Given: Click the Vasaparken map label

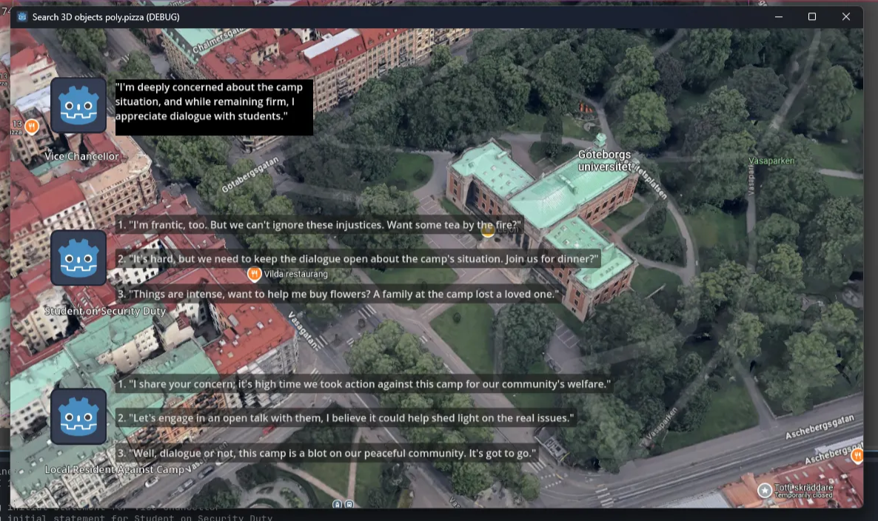Looking at the screenshot, I should point(771,161).
